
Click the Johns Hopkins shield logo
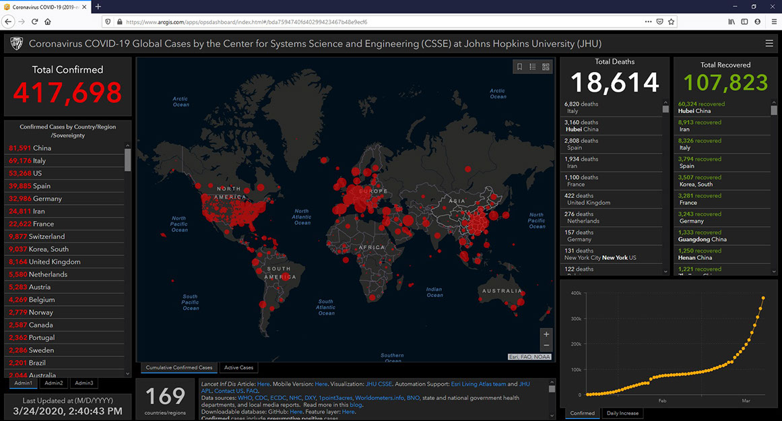click(16, 43)
